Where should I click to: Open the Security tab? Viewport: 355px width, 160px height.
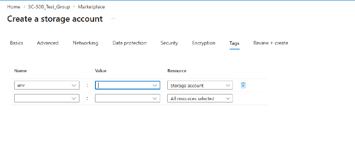click(x=169, y=43)
